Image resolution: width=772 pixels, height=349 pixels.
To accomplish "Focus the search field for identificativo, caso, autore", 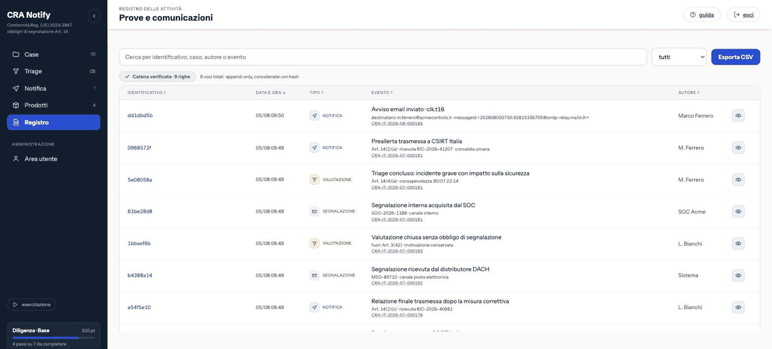I will (383, 57).
